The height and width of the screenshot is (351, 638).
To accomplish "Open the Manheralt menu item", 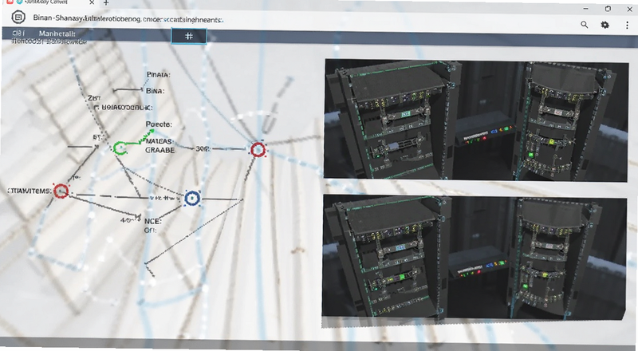I will click(x=57, y=34).
